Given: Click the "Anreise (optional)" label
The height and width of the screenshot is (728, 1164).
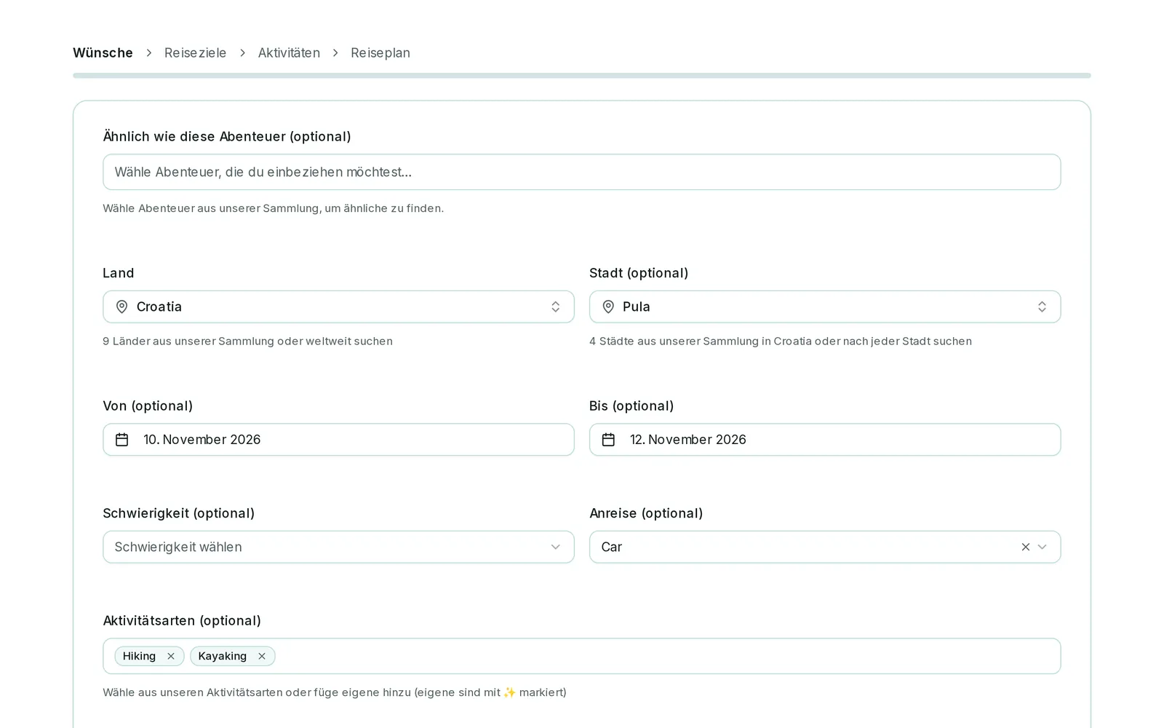Looking at the screenshot, I should (x=646, y=513).
